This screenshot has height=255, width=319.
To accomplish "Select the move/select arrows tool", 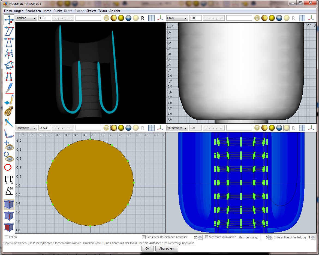I will pos(9,20).
